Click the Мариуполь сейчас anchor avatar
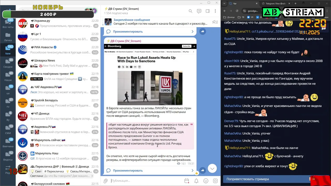This screenshot has height=186, width=331. [x=23, y=143]
